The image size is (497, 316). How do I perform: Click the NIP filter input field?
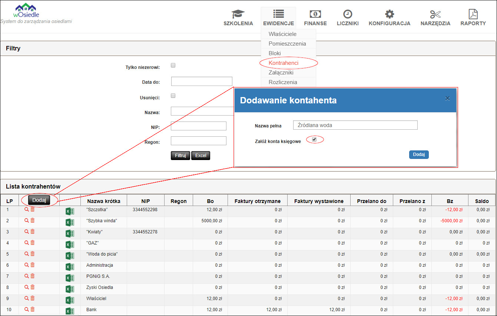click(199, 126)
